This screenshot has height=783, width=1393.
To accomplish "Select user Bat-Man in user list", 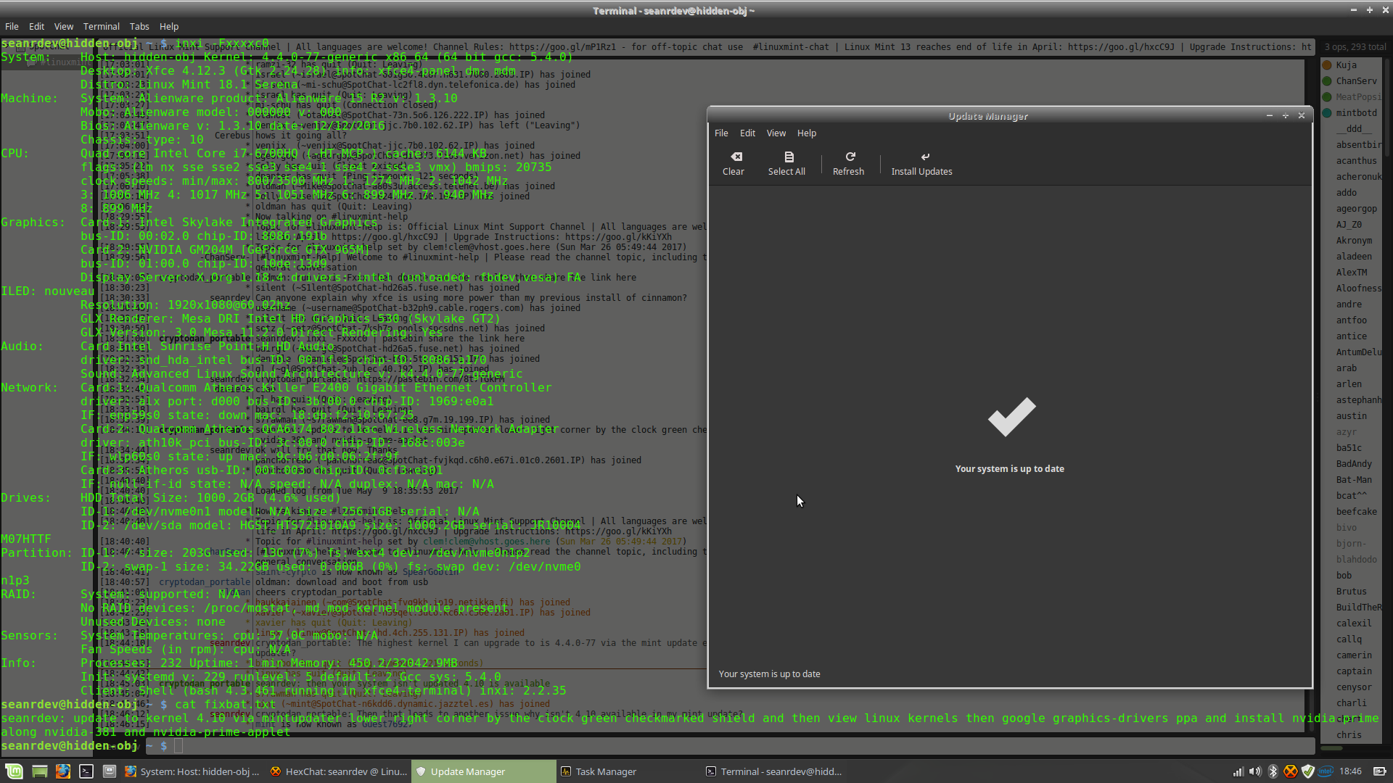I will (1352, 480).
